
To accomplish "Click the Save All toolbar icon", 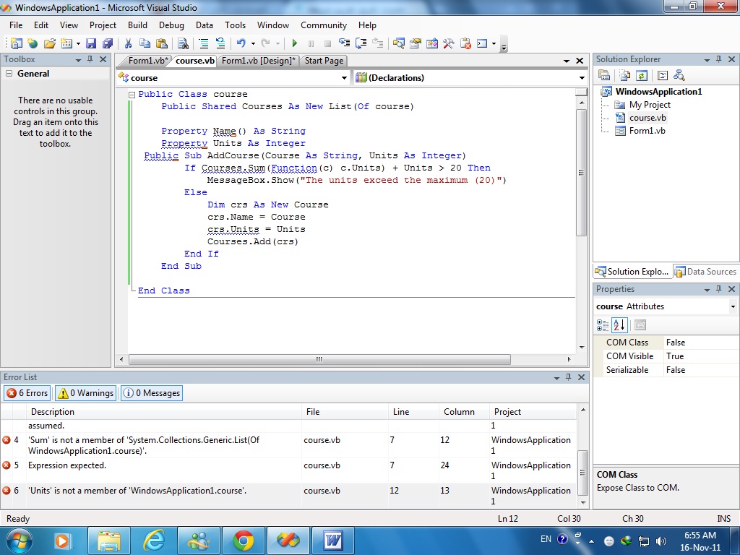I will pos(108,43).
